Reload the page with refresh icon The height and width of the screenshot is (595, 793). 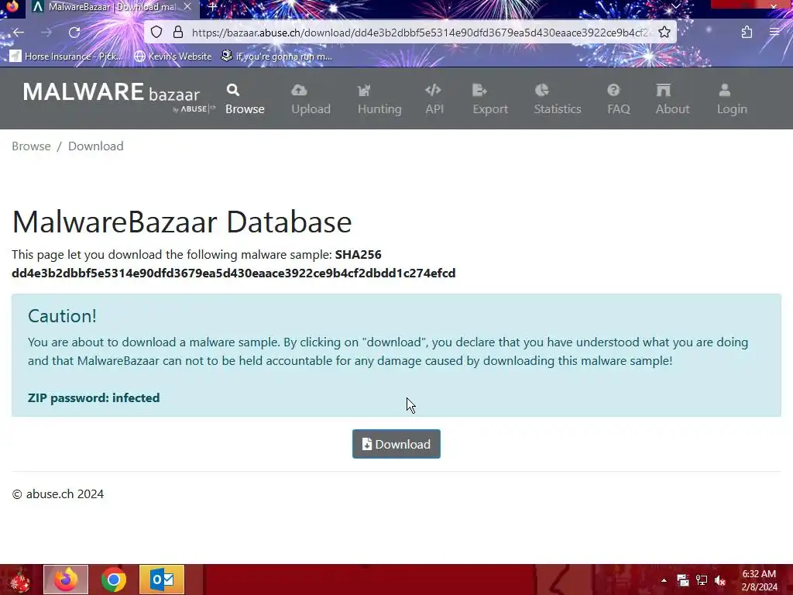tap(74, 33)
